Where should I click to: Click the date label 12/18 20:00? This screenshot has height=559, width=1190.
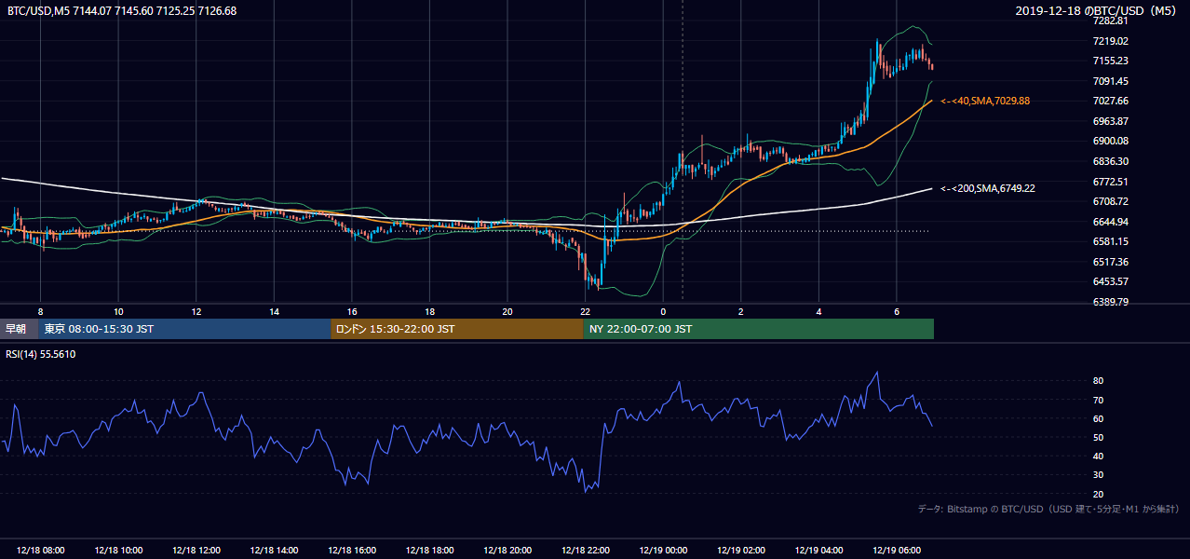pos(507,551)
